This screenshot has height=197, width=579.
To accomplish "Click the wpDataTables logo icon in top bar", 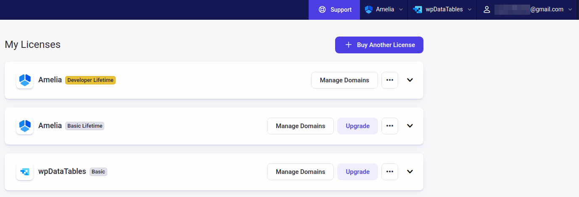I will 418,9.
